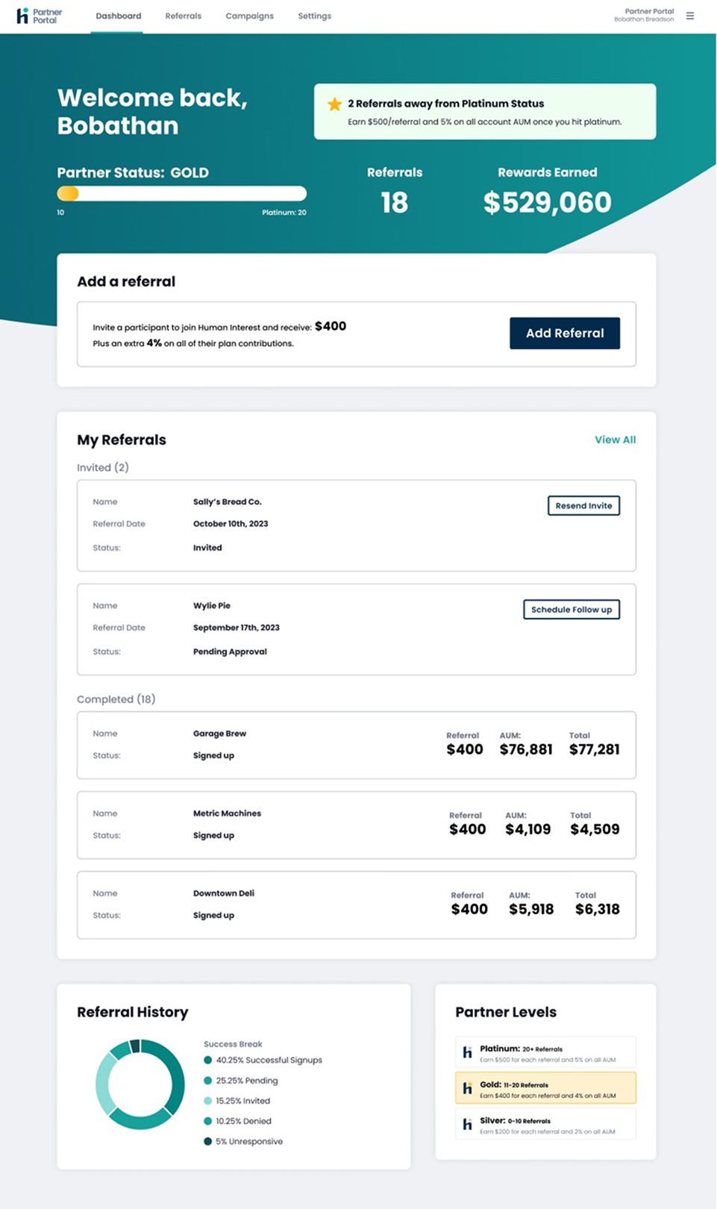Click the Silver level logo icon

pos(467,1124)
